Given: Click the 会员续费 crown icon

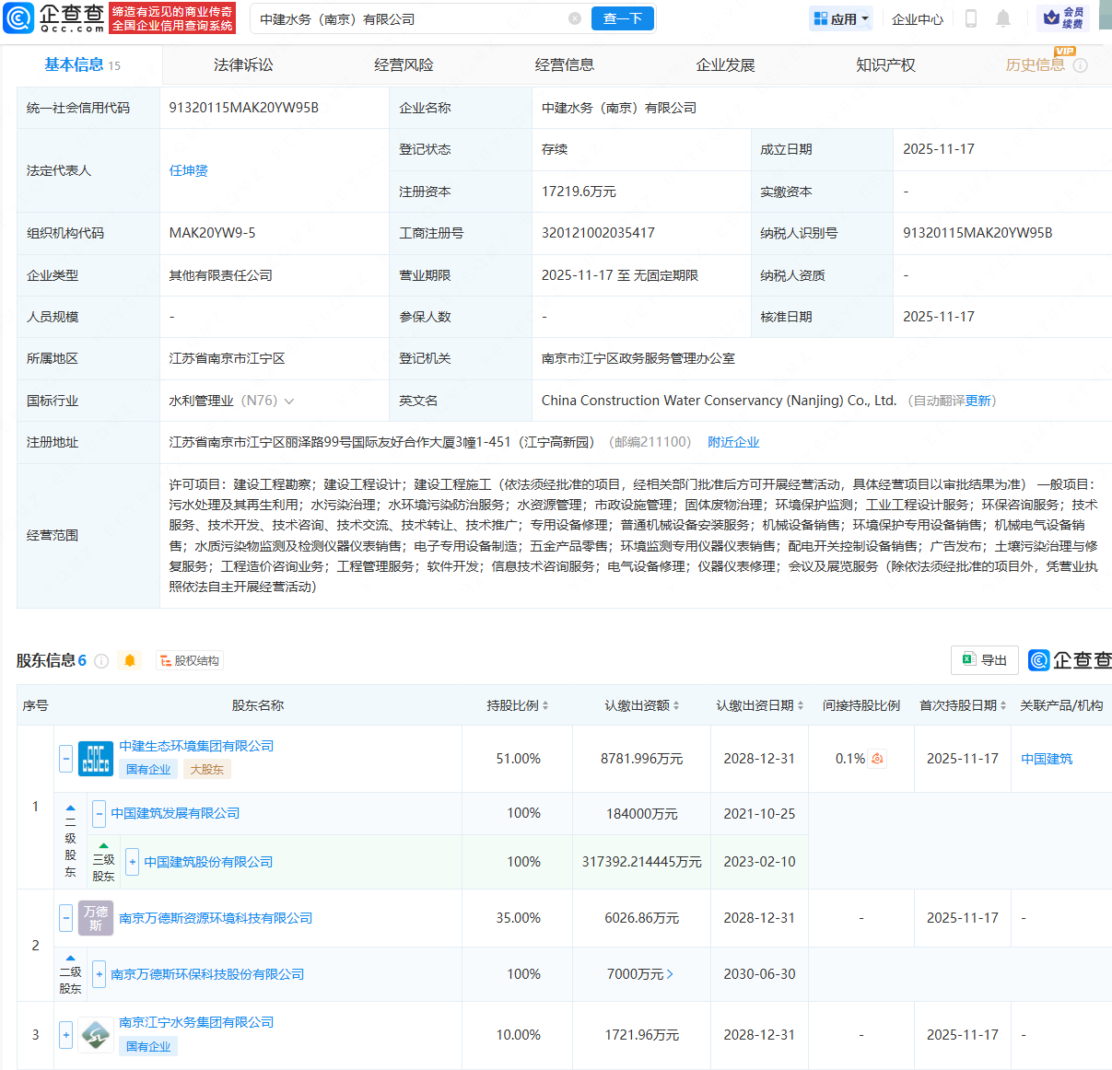Looking at the screenshot, I should click(1051, 17).
